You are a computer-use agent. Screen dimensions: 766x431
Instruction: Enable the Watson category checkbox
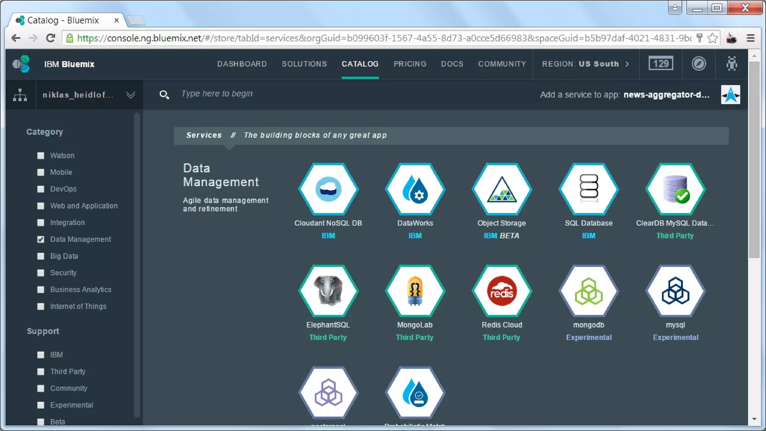(x=41, y=156)
